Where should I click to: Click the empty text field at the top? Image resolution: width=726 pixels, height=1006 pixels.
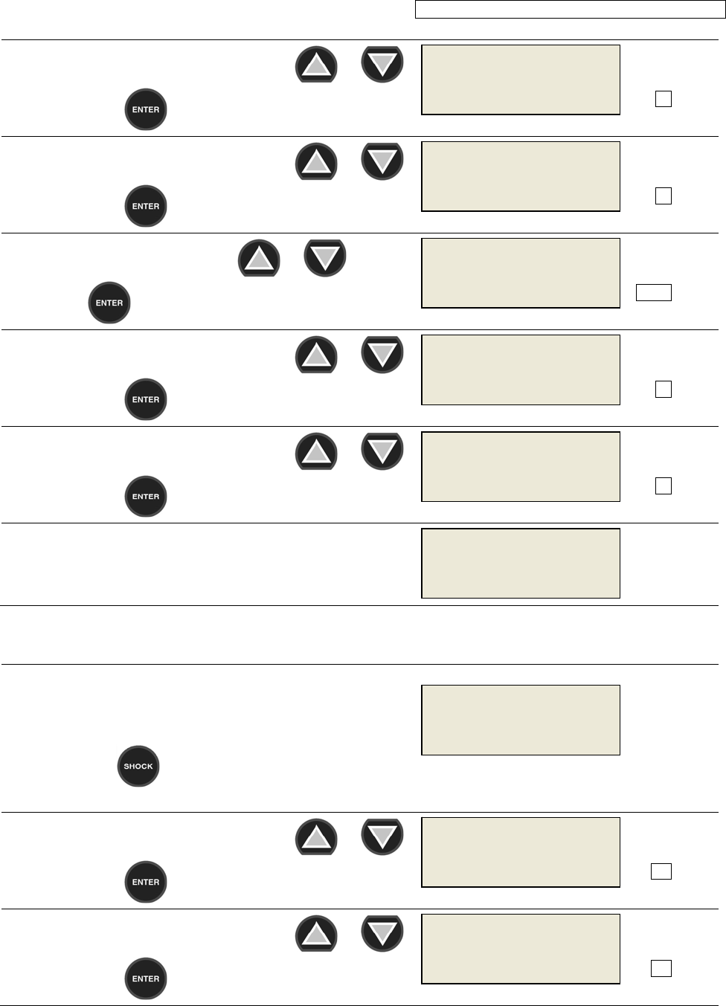pos(569,10)
